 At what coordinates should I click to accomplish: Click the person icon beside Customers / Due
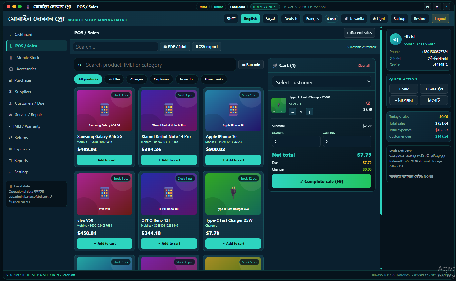pos(11,103)
